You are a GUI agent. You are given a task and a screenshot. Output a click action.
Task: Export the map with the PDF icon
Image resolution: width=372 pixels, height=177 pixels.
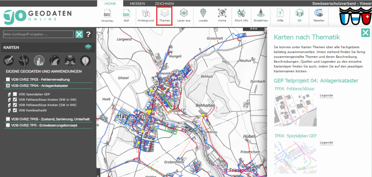[126, 16]
